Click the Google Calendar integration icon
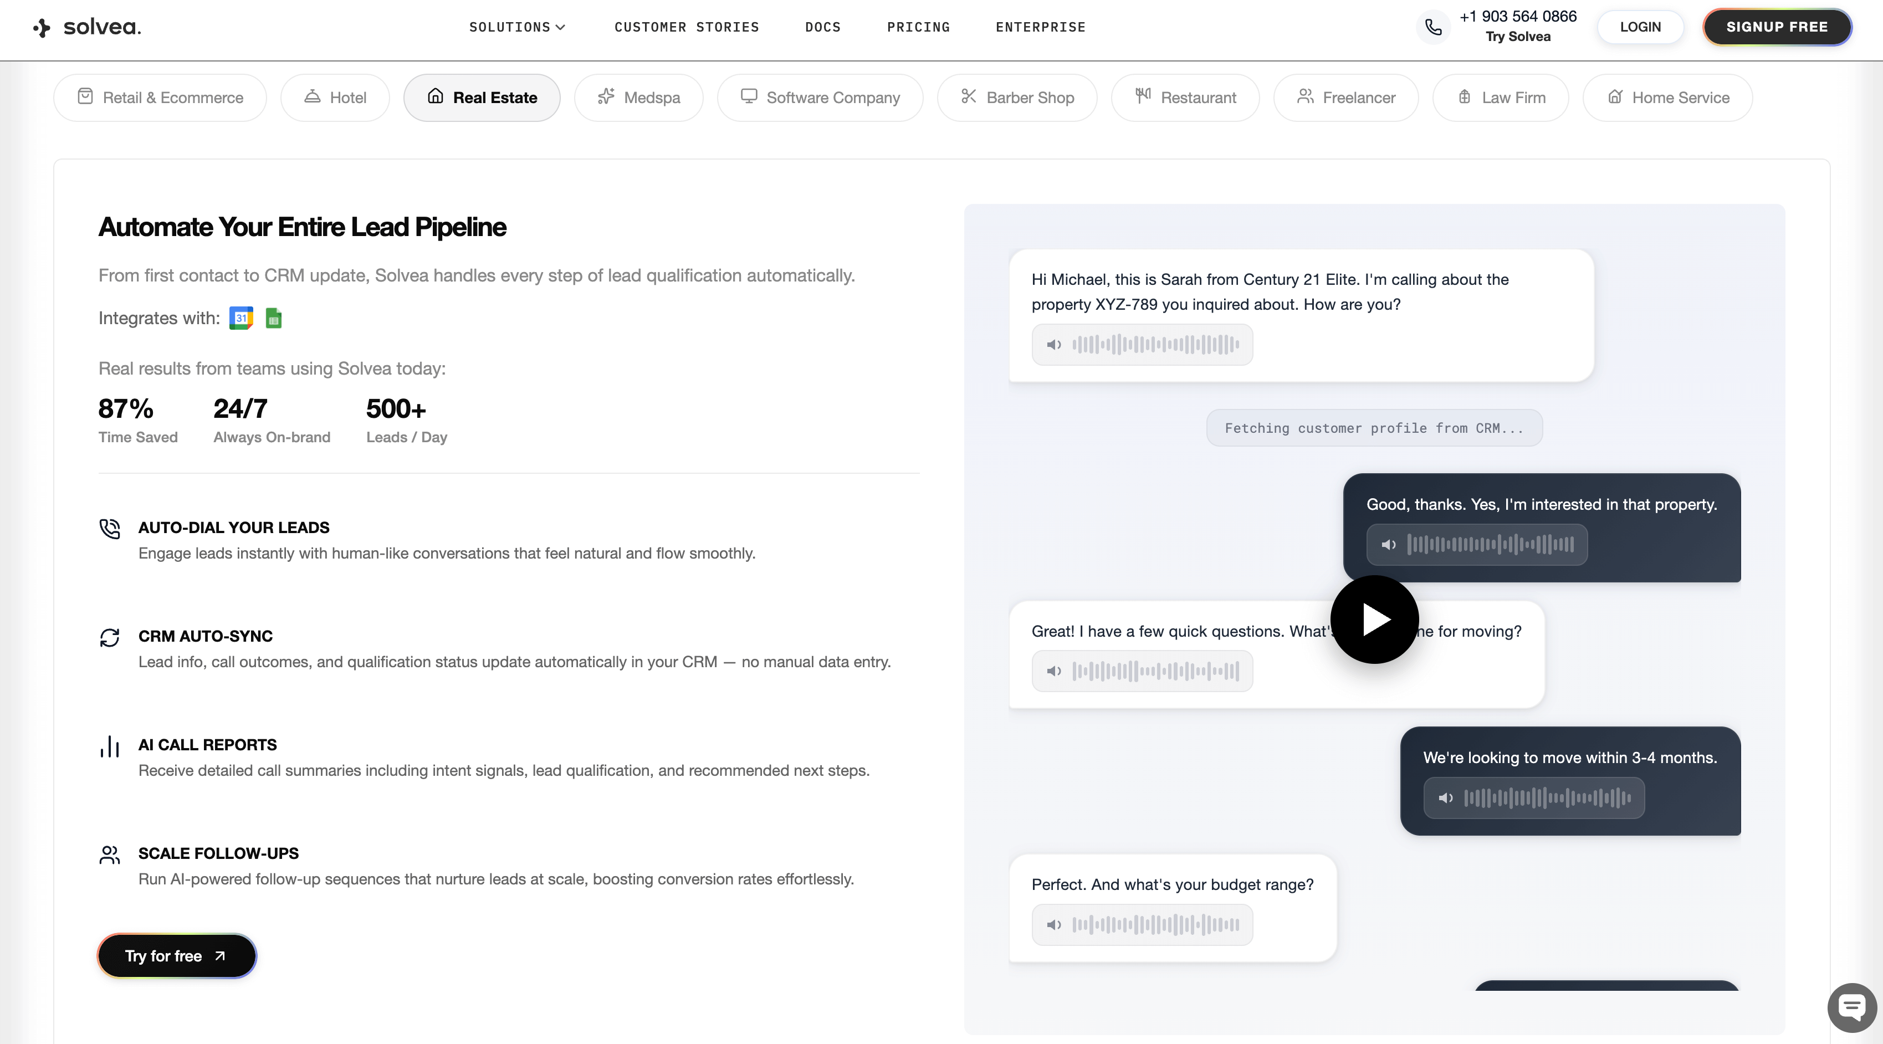1883x1044 pixels. coord(241,318)
